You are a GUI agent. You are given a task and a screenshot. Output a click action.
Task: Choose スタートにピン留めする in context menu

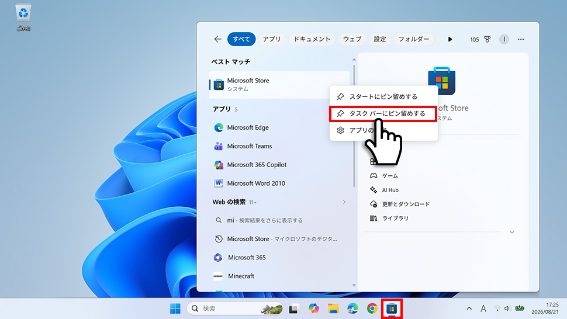[383, 96]
